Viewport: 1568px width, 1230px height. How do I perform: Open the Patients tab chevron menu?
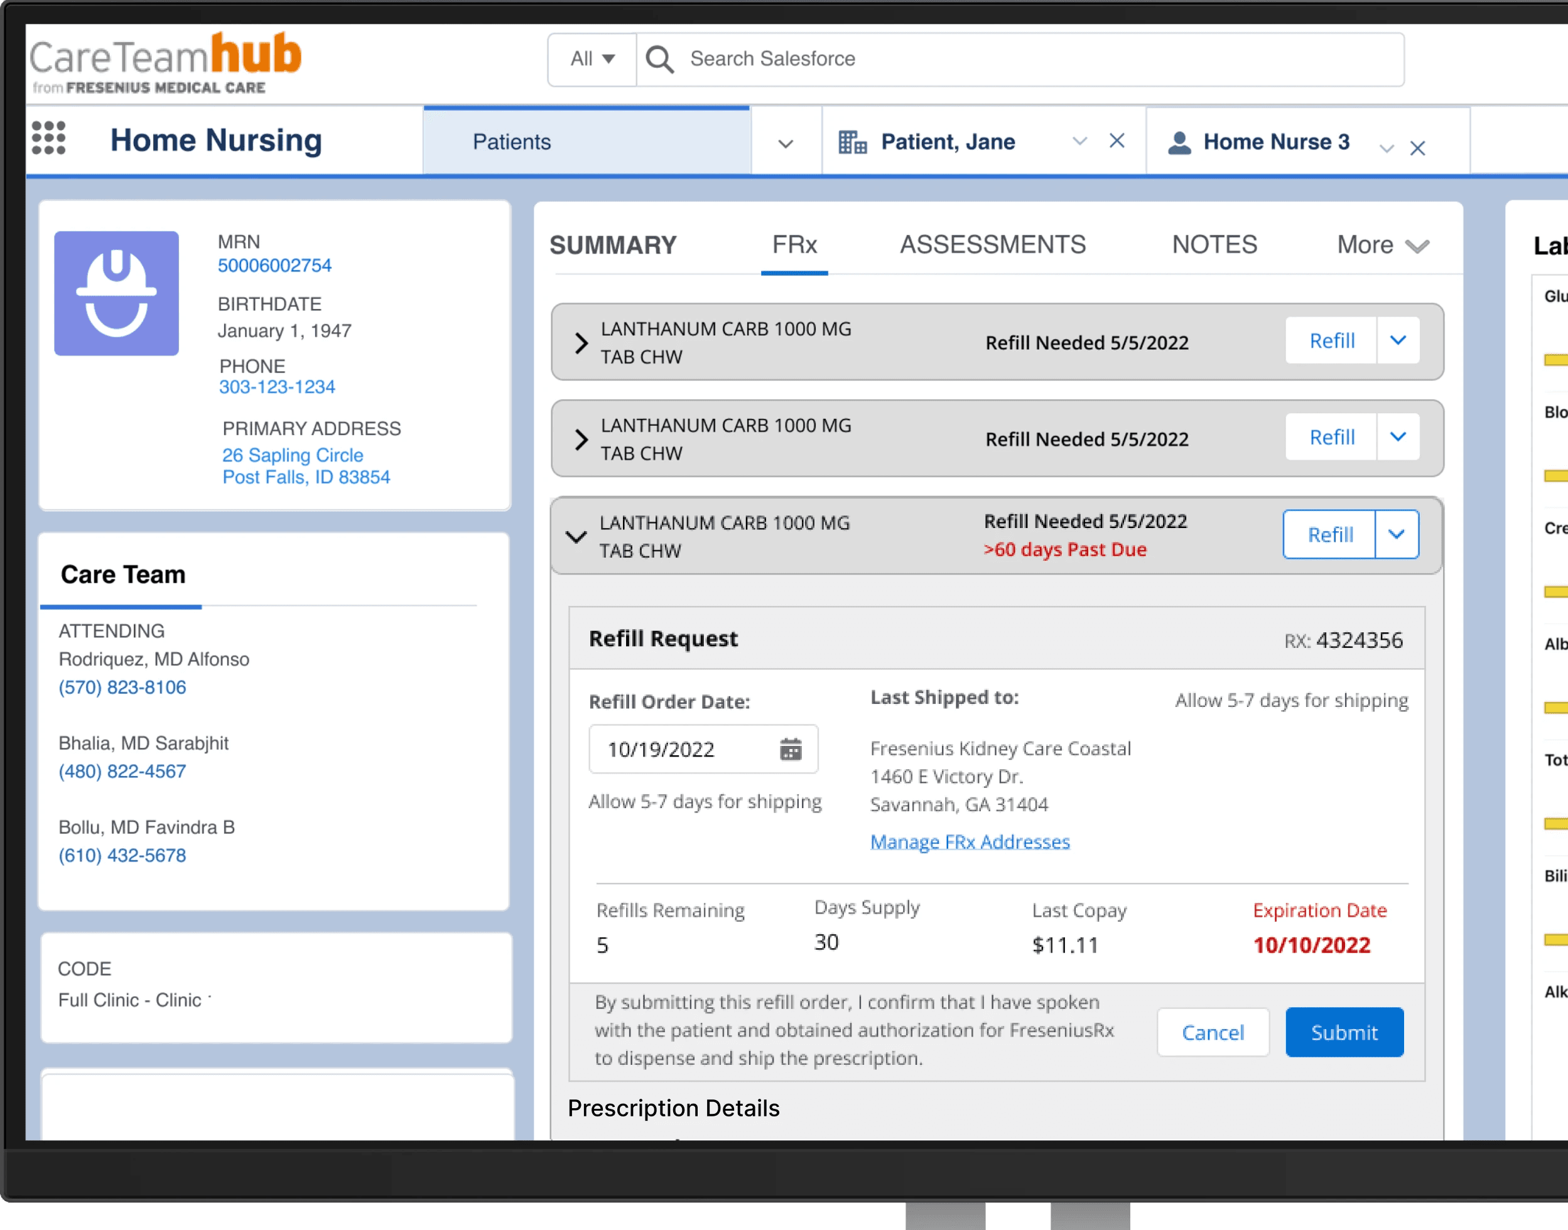tap(785, 143)
